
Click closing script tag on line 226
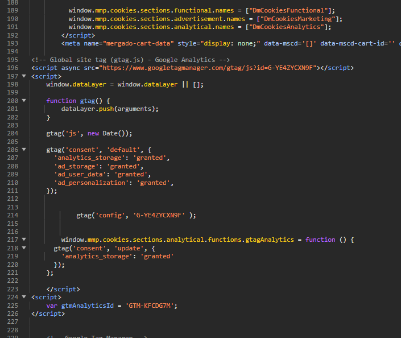click(48, 314)
